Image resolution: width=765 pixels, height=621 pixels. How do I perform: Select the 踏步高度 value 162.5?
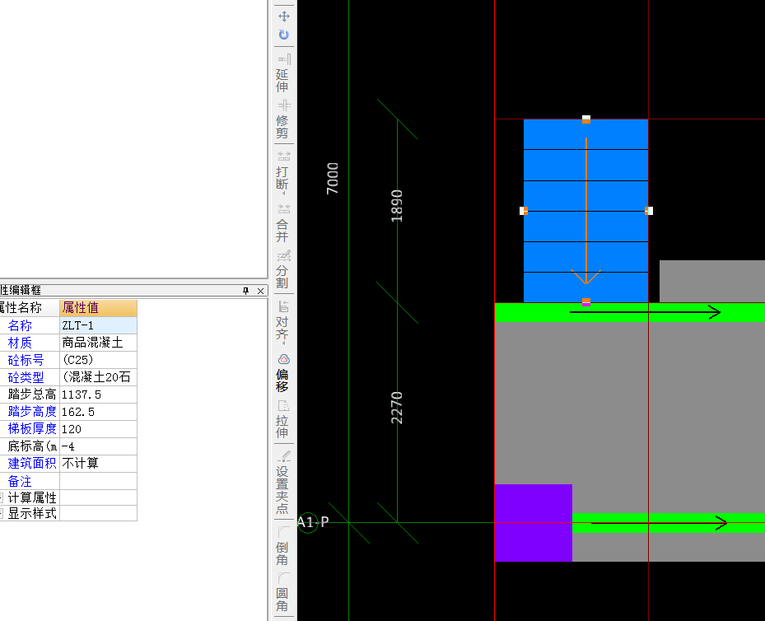point(98,412)
